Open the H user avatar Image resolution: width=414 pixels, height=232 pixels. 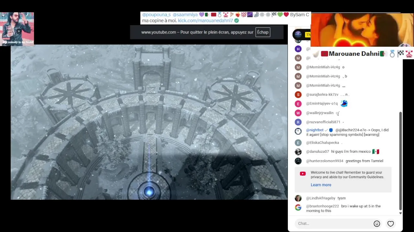(298, 49)
